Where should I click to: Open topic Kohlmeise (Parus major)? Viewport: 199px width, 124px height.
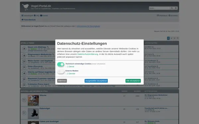click(38, 84)
